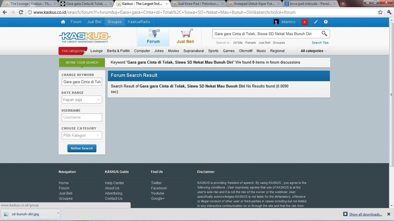Expand the All categories menu
Screen dimensions: 394x221
tap(313, 51)
